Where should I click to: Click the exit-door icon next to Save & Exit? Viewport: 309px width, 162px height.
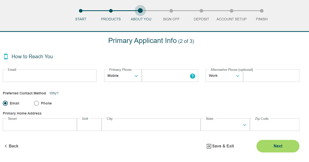[208, 146]
